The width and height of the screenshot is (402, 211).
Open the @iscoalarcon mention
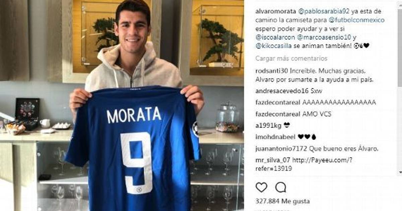(x=276, y=37)
